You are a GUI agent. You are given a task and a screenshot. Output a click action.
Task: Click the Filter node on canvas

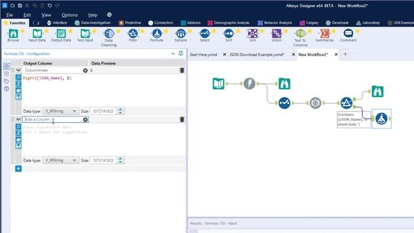pyautogui.click(x=347, y=103)
